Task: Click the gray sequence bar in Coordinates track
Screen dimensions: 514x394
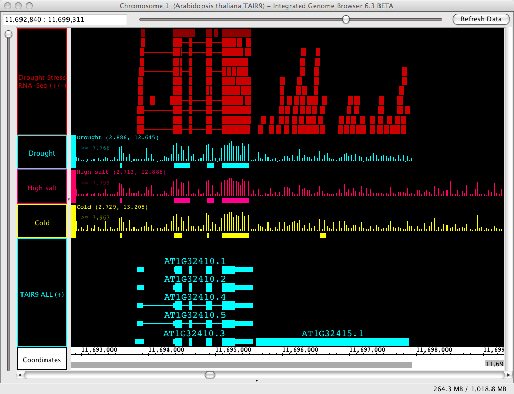Action: tap(241, 365)
